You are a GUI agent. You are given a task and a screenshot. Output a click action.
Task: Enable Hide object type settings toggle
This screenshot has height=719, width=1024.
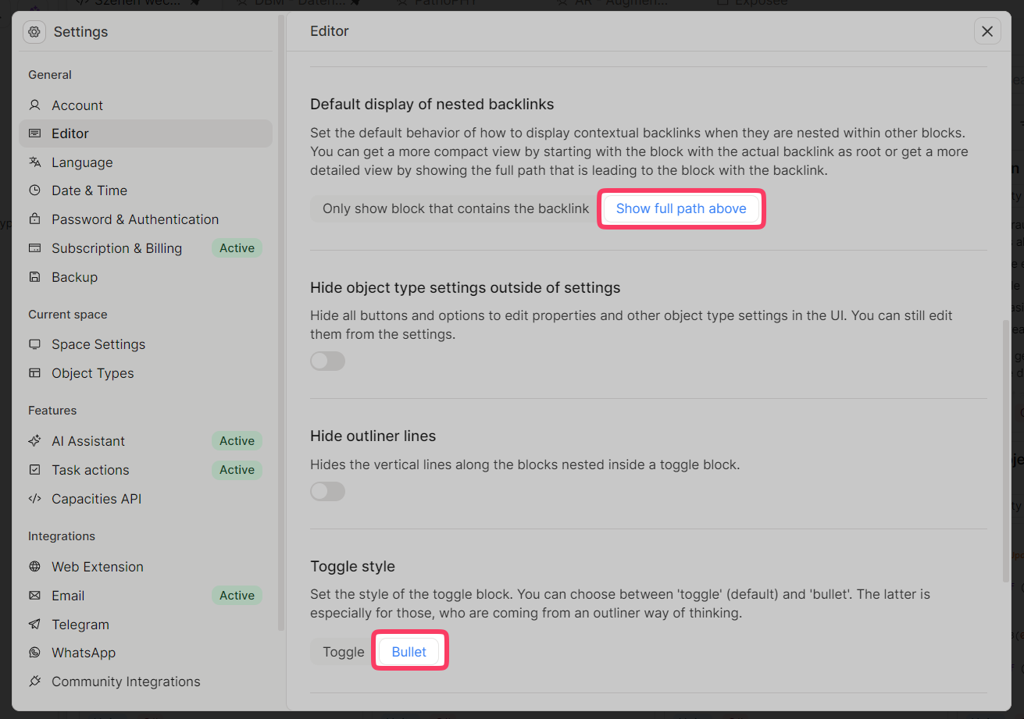point(327,361)
